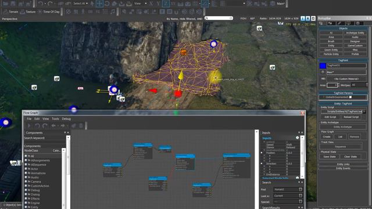Expand the Camera folder
Image resolution: width=372 pixels, height=209 pixels.
(26, 182)
